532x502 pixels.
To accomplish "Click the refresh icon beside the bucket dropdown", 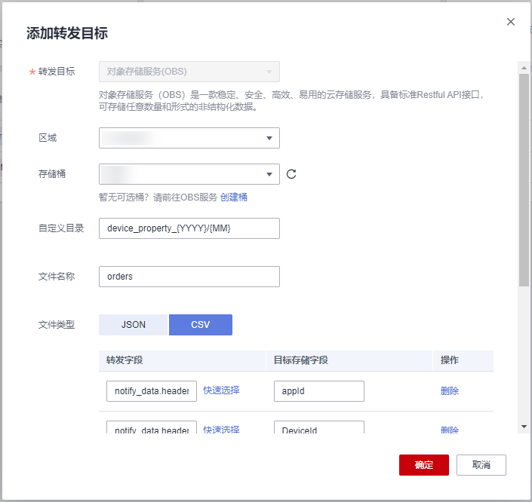I will click(291, 174).
